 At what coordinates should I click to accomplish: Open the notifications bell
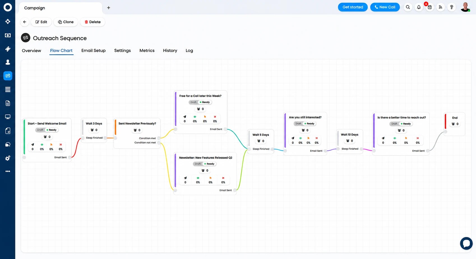[x=419, y=7]
